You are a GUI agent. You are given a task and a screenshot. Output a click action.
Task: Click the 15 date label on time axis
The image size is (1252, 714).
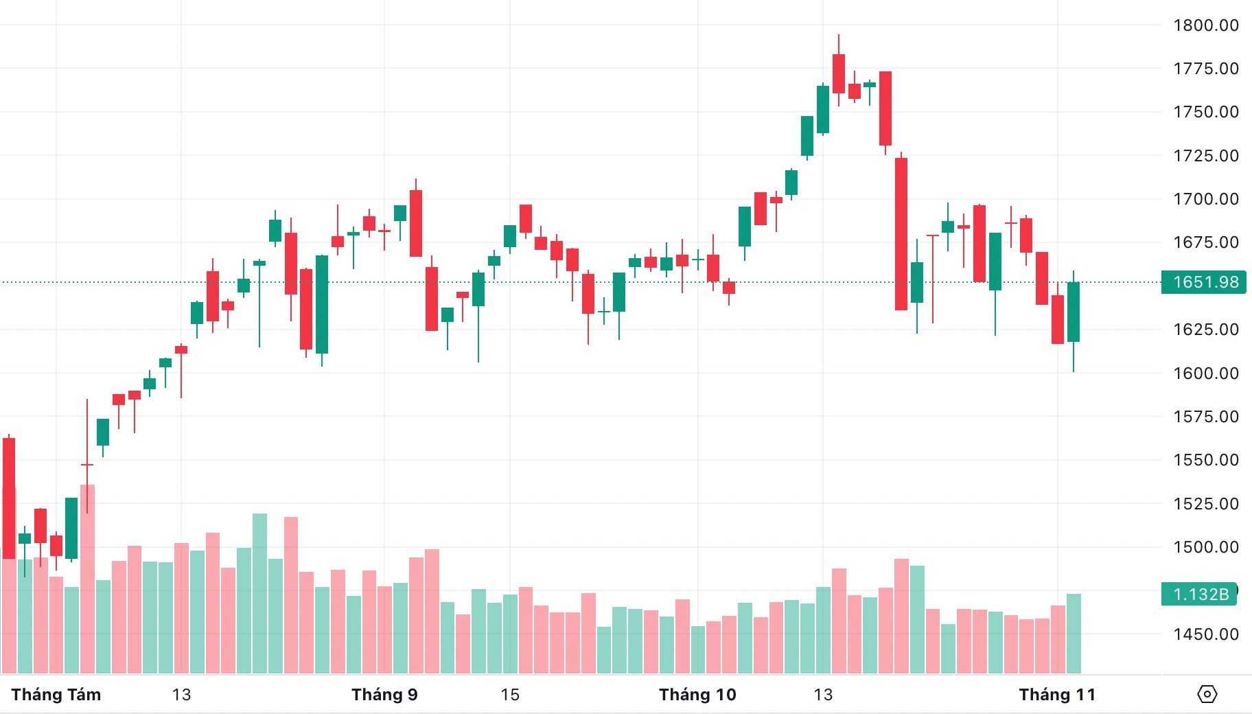pyautogui.click(x=510, y=695)
